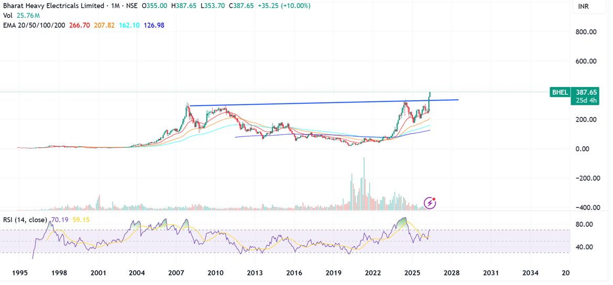
Task: Click the 2034 time axis label
Action: 530,272
